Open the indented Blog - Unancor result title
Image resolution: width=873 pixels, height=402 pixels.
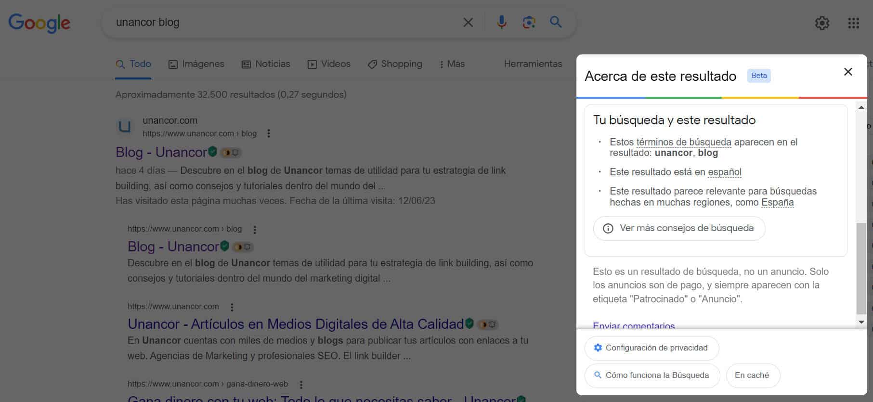coord(173,246)
